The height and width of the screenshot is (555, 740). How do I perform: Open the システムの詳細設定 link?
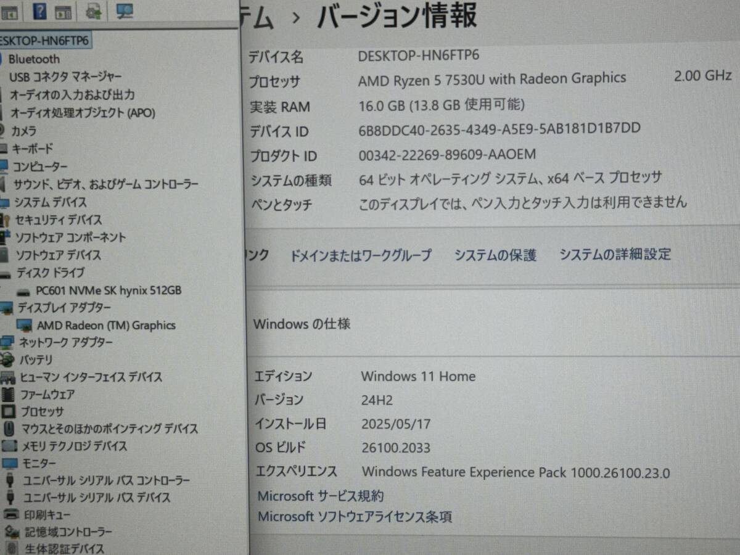pyautogui.click(x=615, y=254)
